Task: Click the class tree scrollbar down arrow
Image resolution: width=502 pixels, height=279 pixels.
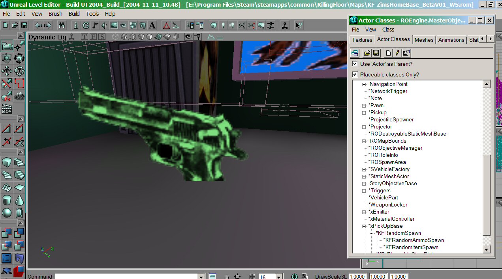Action: (486, 249)
